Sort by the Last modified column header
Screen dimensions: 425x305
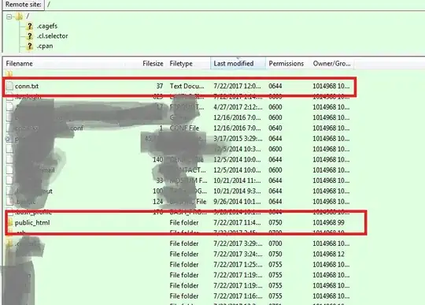coord(238,64)
